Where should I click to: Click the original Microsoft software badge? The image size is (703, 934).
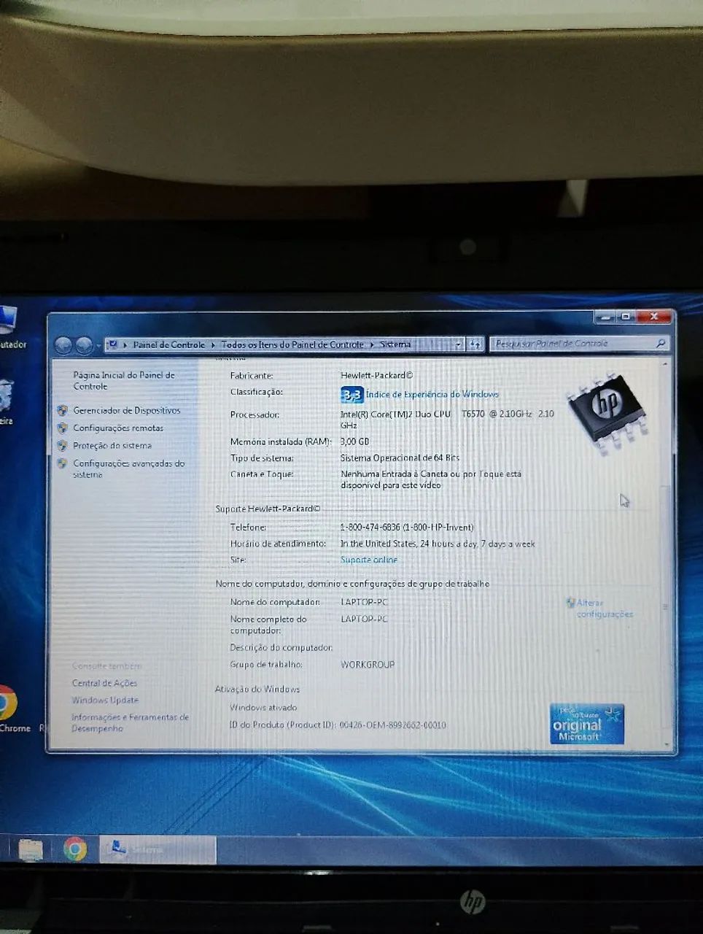587,724
